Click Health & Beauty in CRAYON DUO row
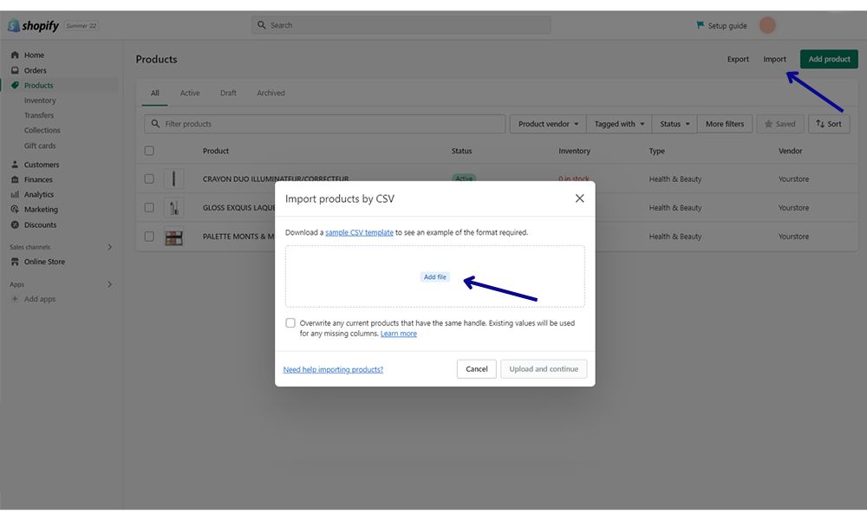Image resolution: width=867 pixels, height=520 pixels. (x=675, y=179)
